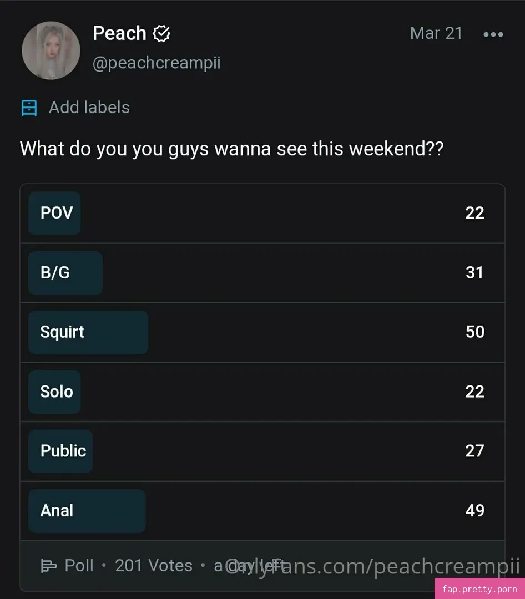Screen dimensions: 525x599
Task: Open Peach's profile avatar picture
Action: [x=51, y=50]
